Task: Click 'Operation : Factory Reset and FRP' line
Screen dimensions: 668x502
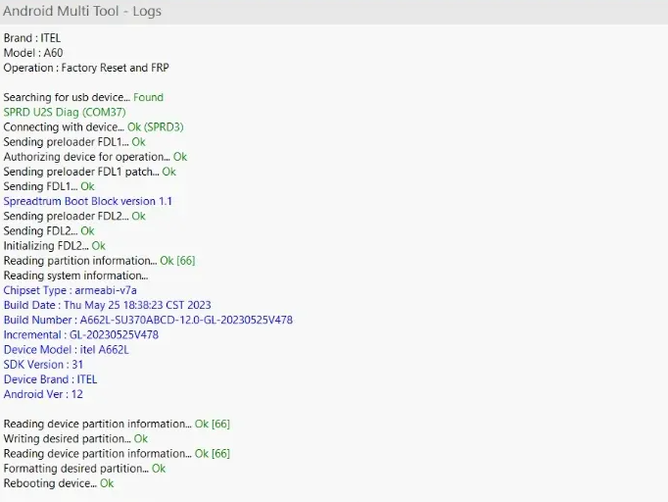Action: (86, 68)
